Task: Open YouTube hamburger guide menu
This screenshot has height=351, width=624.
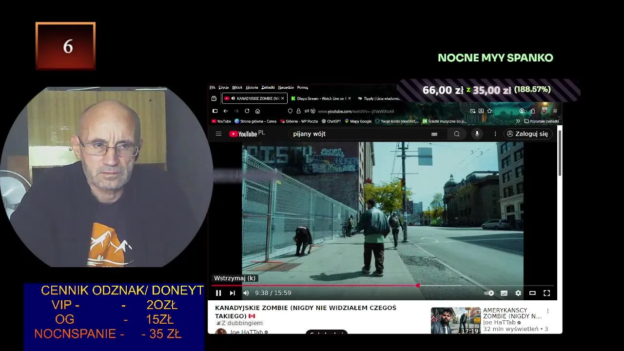Action: point(218,134)
